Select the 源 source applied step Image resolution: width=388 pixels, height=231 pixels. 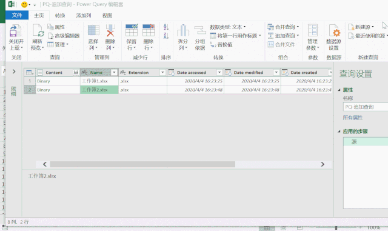(x=366, y=142)
